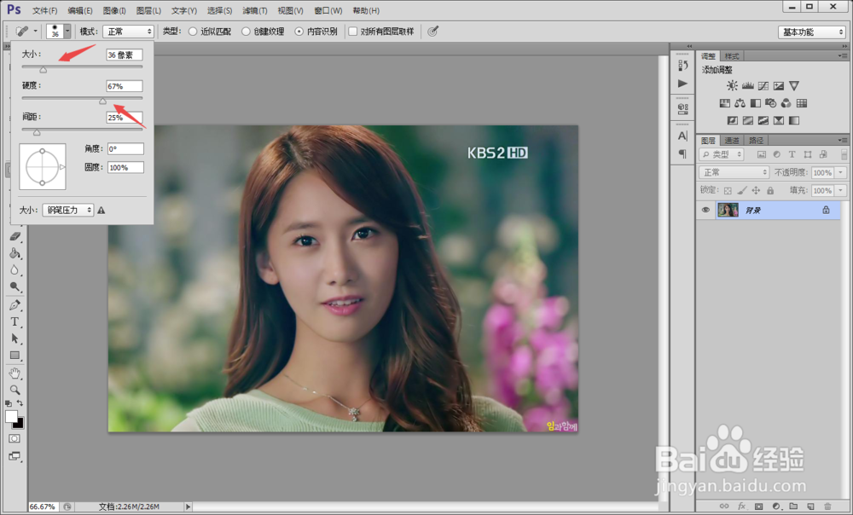This screenshot has height=515, width=853.
Task: Switch to the 通道 tab
Action: 732,141
